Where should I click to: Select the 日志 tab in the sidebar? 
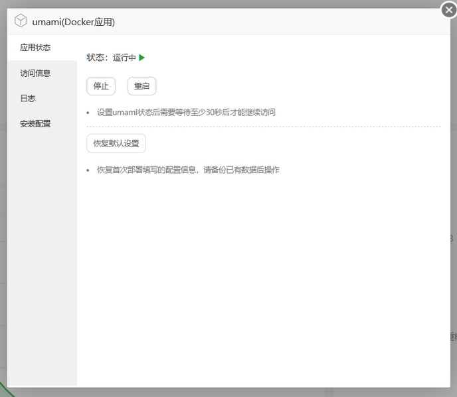pyautogui.click(x=28, y=98)
